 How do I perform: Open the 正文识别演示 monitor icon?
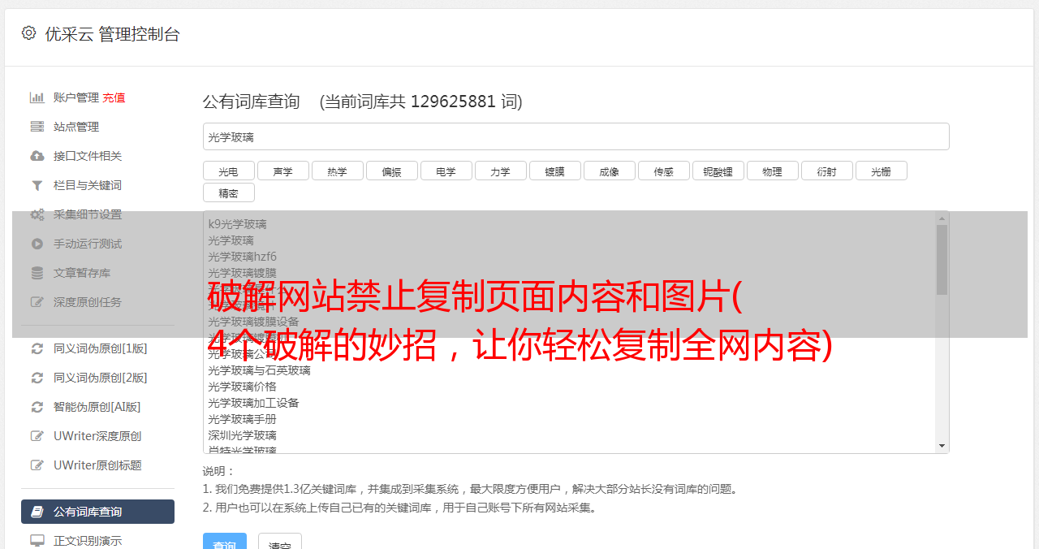coord(37,541)
